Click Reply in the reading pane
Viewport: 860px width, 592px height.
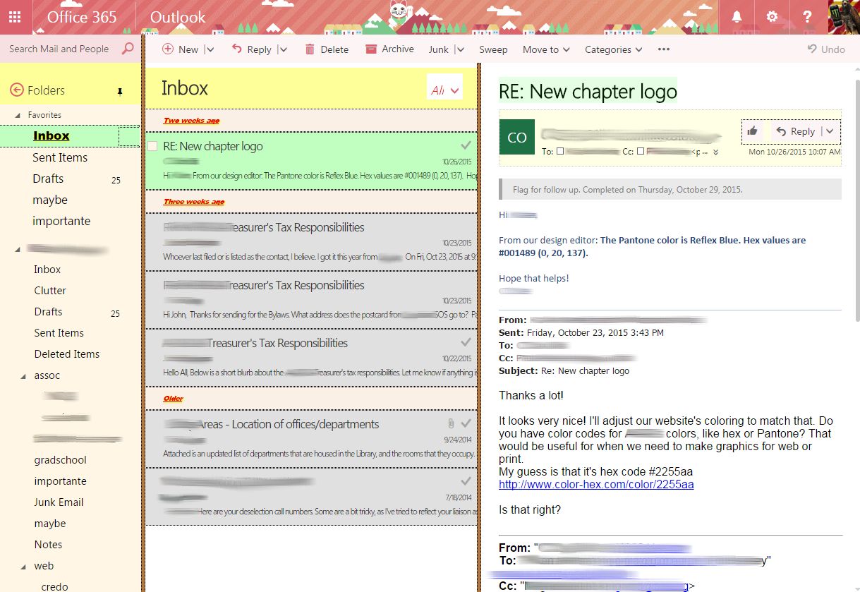click(803, 131)
